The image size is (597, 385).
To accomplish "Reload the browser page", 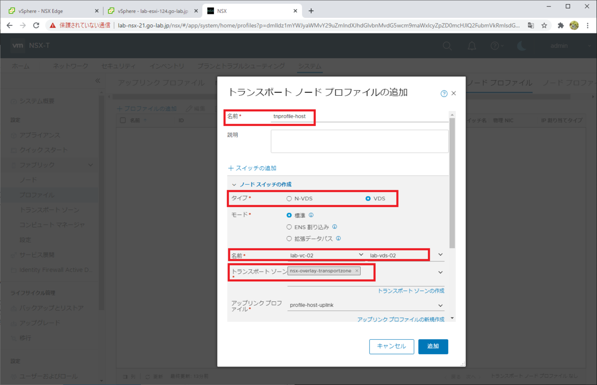I will pos(36,25).
